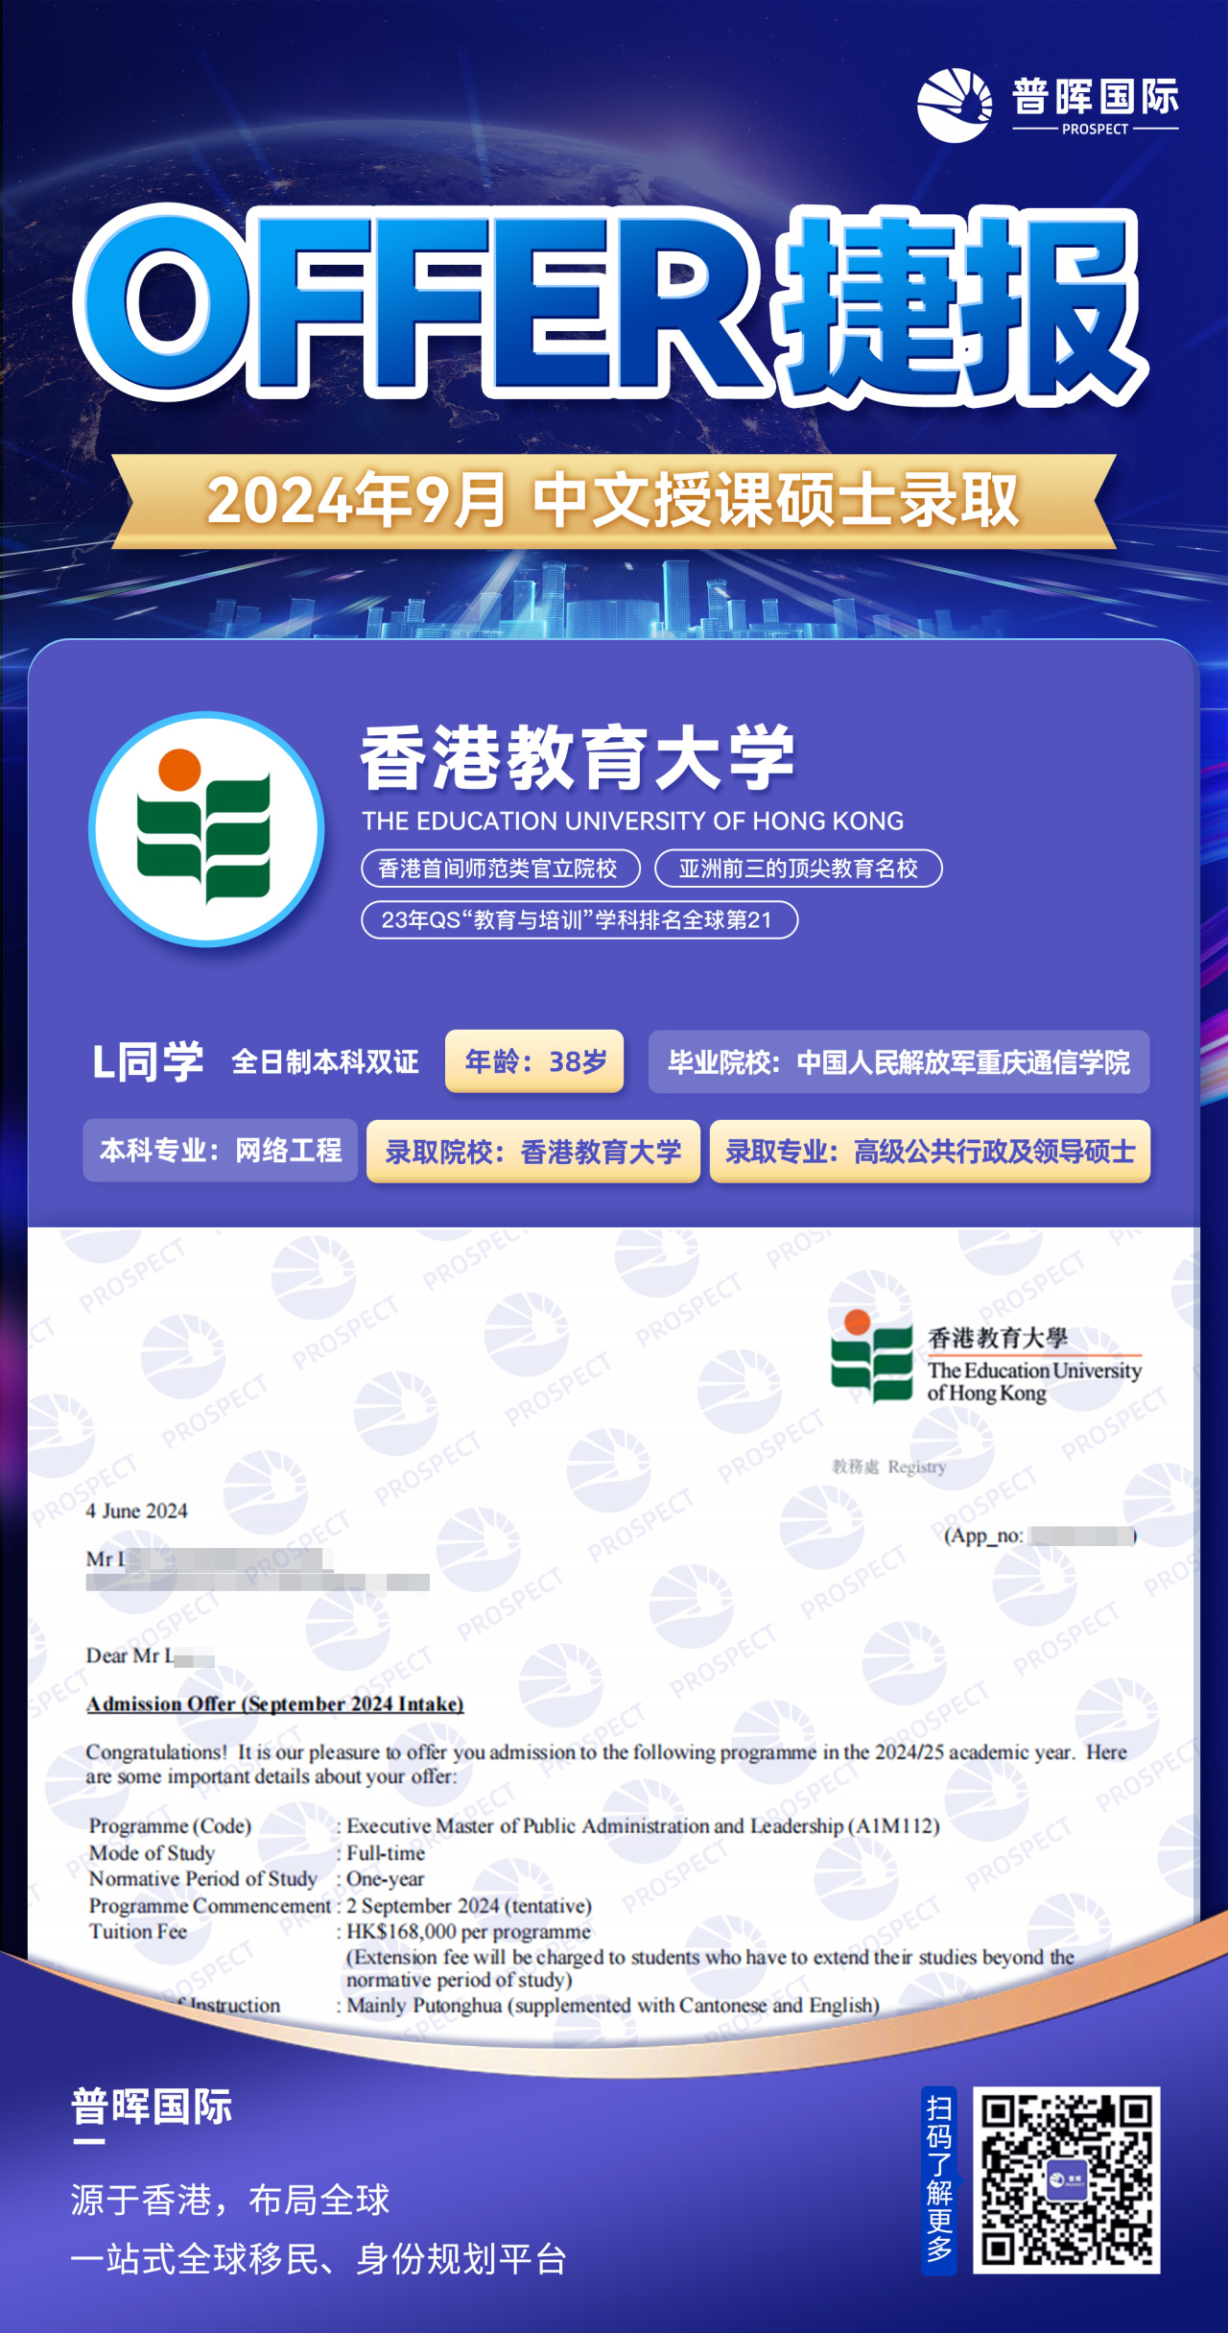
Task: Click the 教務處 Registry text
Action: point(888,1466)
